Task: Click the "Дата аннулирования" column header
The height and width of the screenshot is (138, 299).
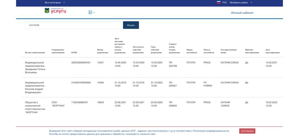Action: click(272, 51)
